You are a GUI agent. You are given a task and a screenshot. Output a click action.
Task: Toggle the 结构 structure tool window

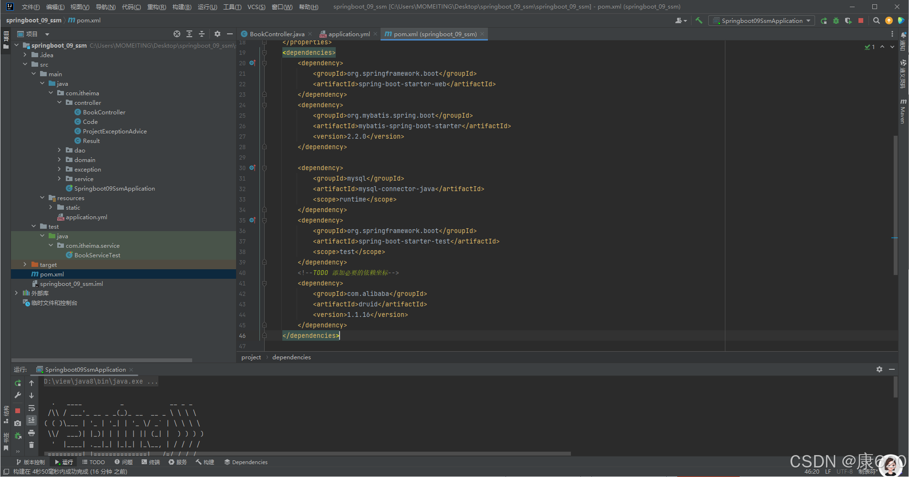pos(6,414)
